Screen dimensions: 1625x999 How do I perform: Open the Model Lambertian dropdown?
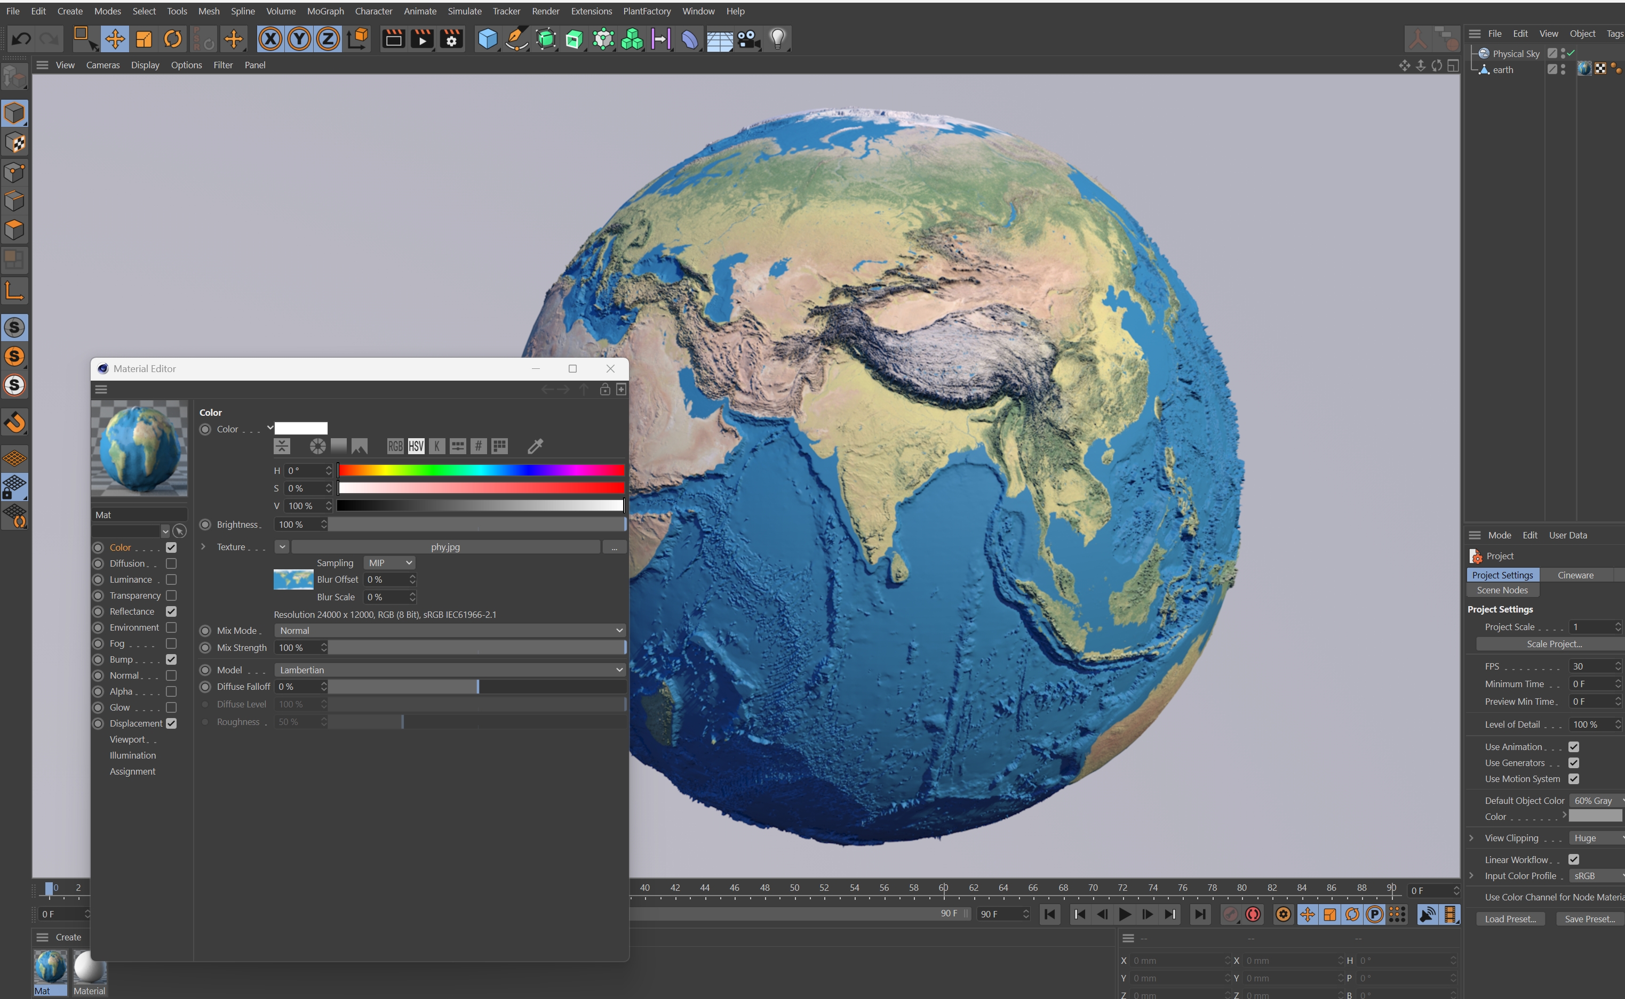pos(450,670)
